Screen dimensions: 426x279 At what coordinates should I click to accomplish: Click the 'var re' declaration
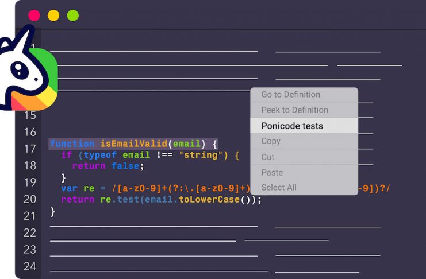point(78,188)
